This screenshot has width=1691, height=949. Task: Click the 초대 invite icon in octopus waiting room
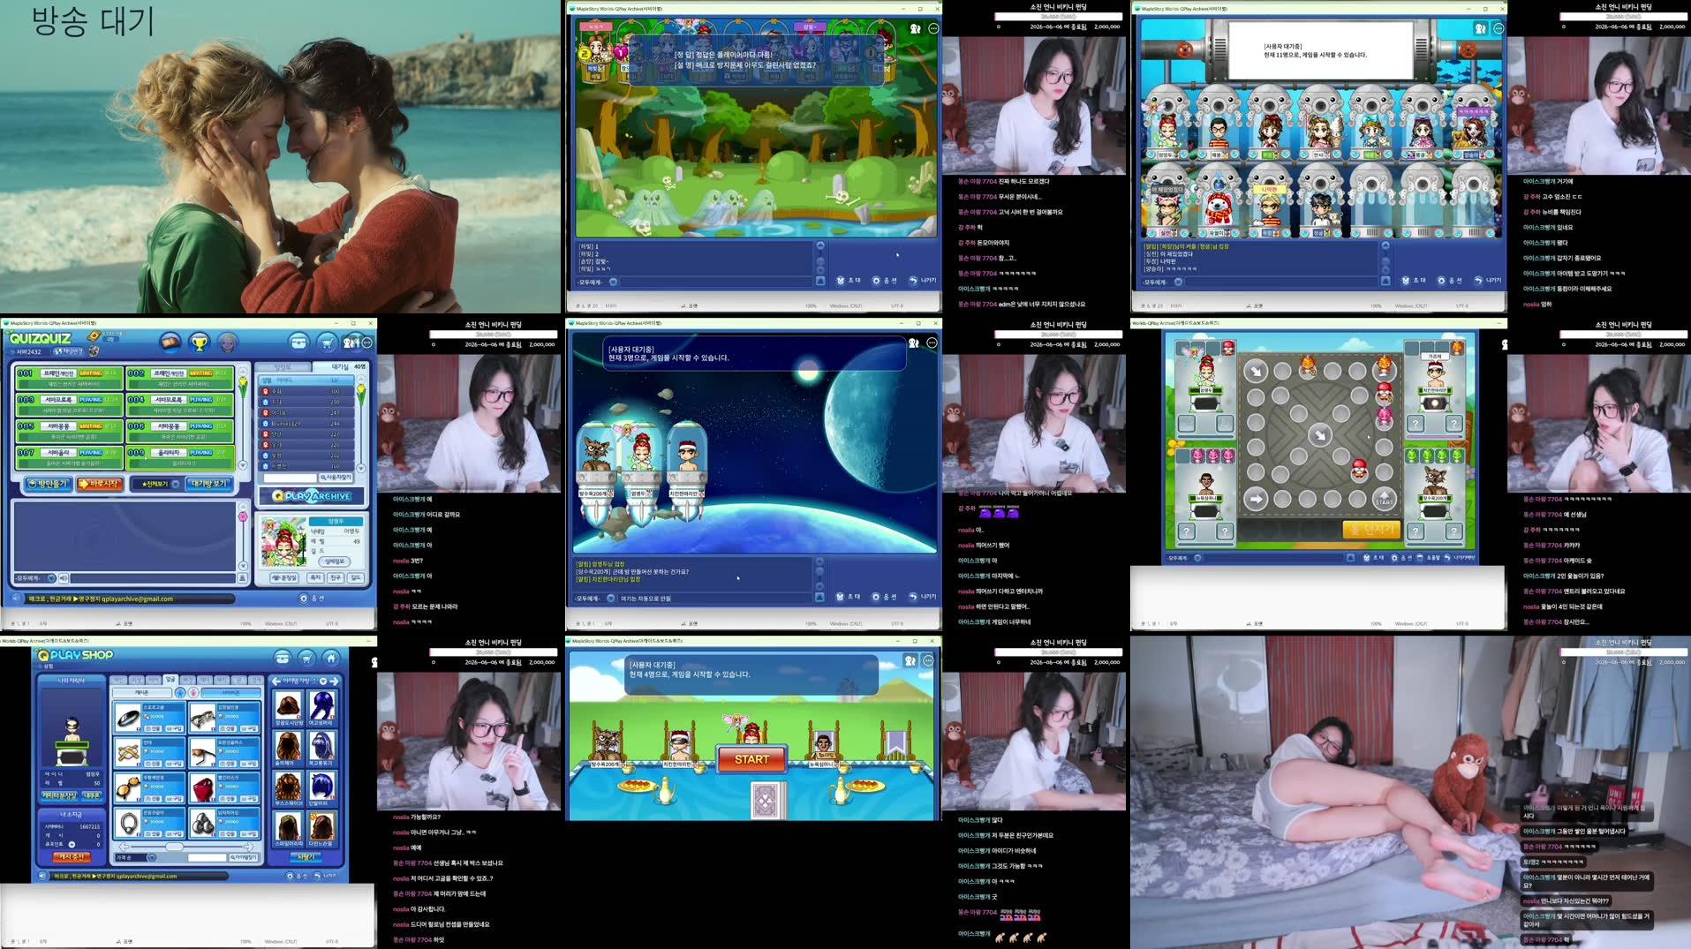pos(1414,281)
